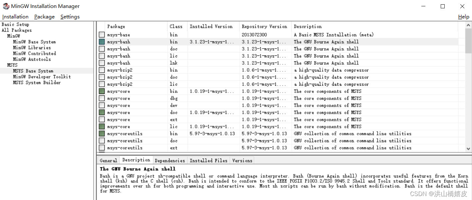The image size is (472, 200).
Task: Toggle the installed msys-core bin checkbox
Action: (x=102, y=91)
